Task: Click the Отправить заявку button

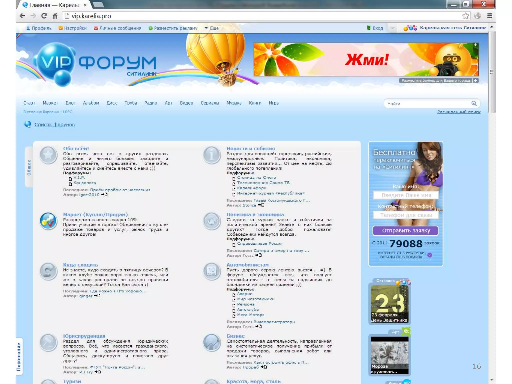Action: click(x=405, y=230)
